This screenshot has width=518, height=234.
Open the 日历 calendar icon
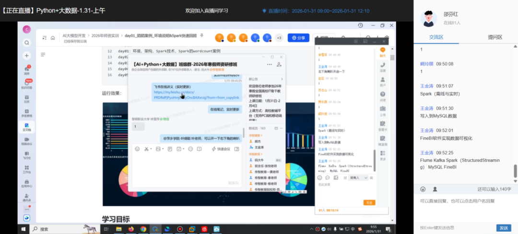click(27, 99)
